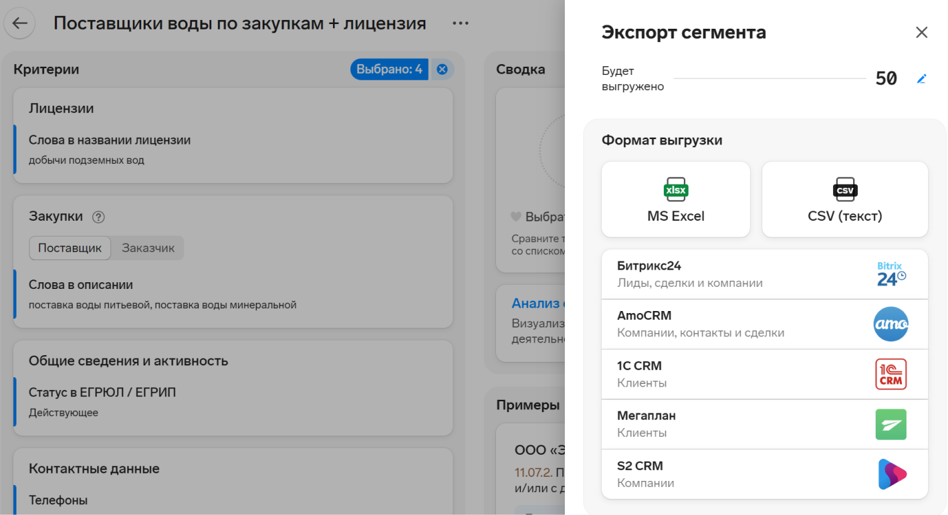Viewport: 948px width, 515px height.
Task: Click the help icon next to Закупки
Action: click(x=98, y=217)
